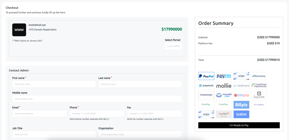The height and width of the screenshot is (140, 289).
Task: Click the Platform Fee label
Action: click(205, 43)
